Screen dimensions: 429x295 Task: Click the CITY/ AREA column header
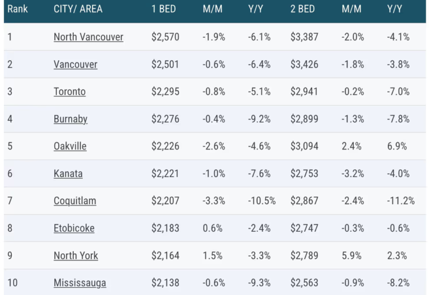coord(78,10)
